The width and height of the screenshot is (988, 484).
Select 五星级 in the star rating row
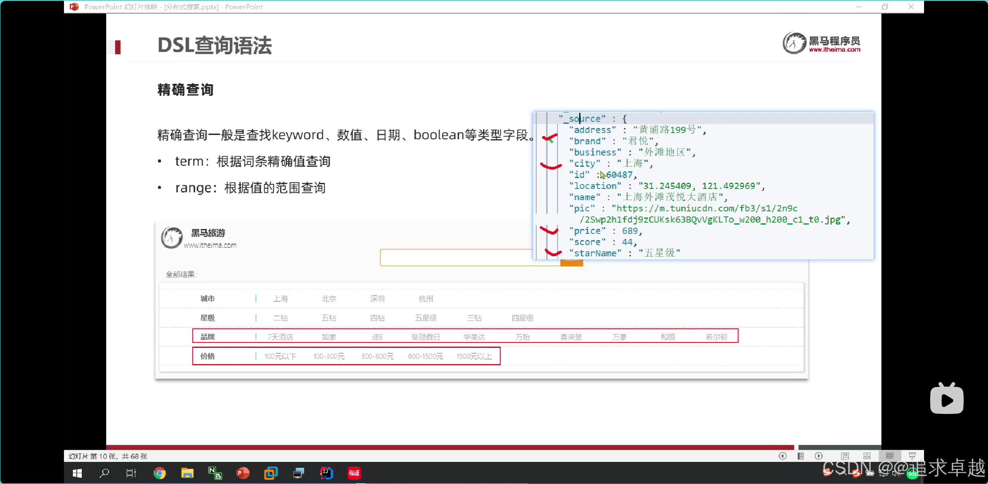point(426,318)
